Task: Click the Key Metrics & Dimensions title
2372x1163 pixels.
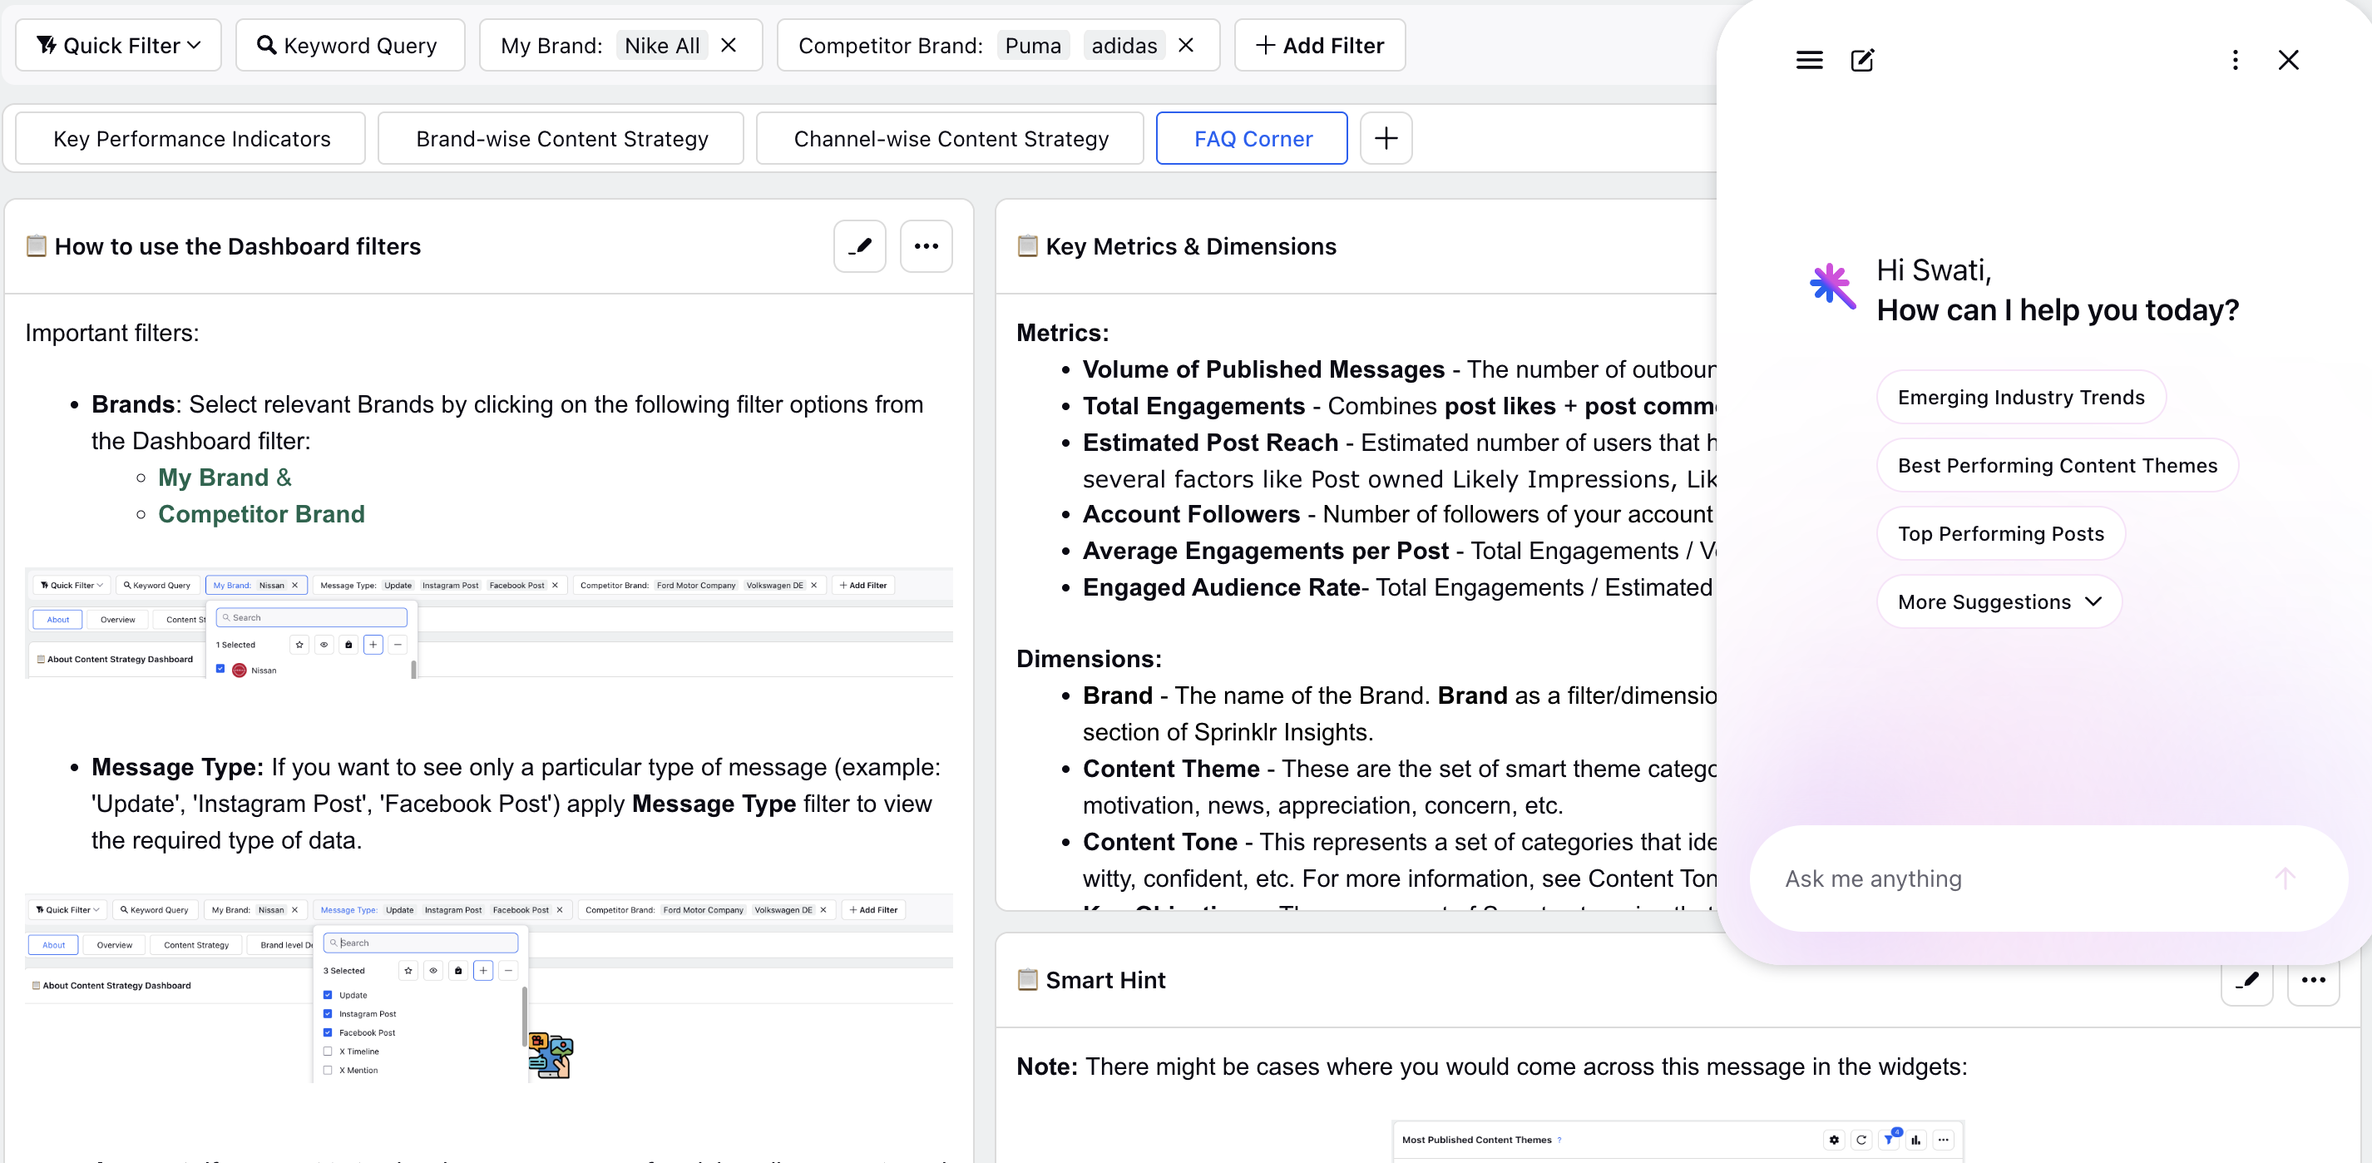Action: click(x=1189, y=246)
